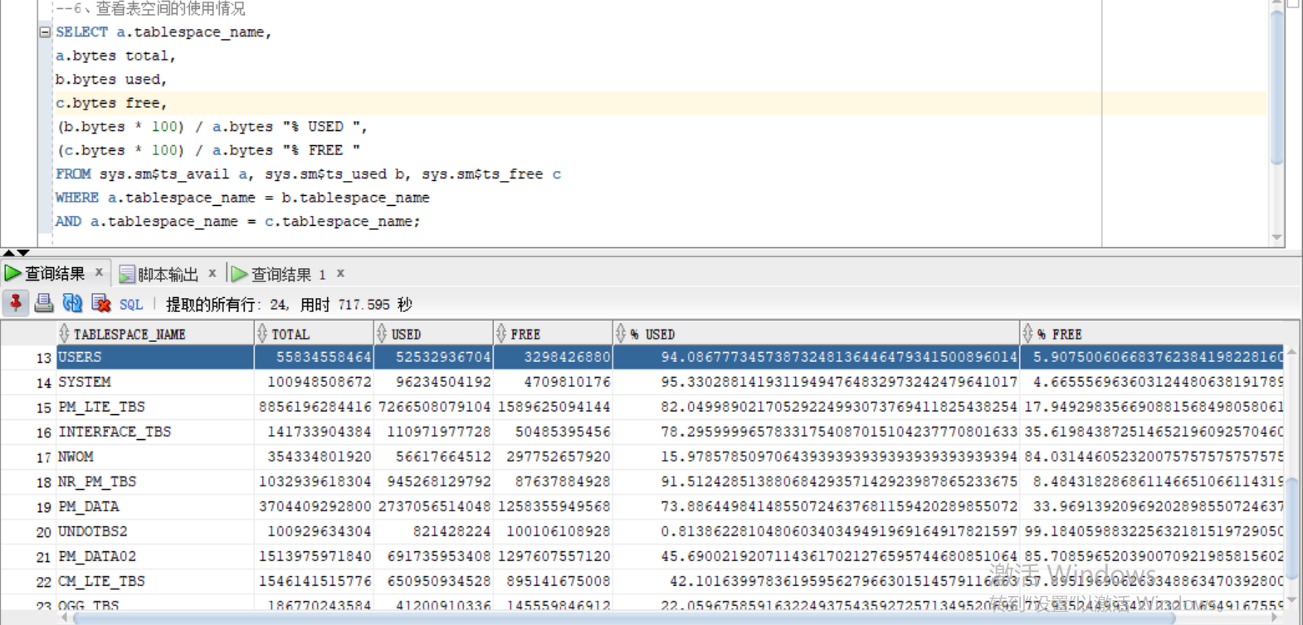Click row number 13 header
This screenshot has width=1303, height=625.
pos(29,358)
